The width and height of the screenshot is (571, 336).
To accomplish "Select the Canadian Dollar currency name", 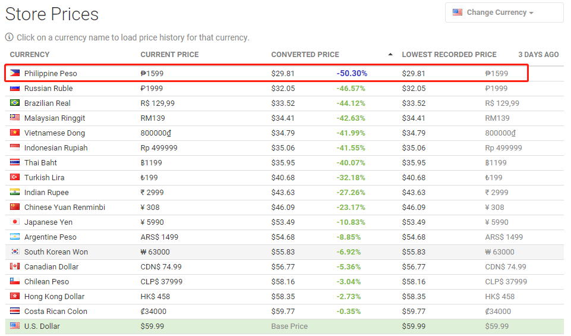I will (51, 267).
